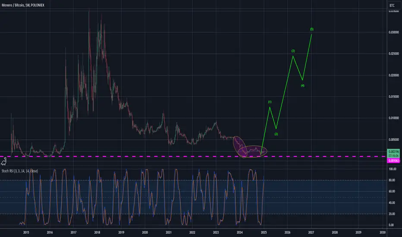The width and height of the screenshot is (402, 237).
Task: Click the 20.00 Stoch RSI scale value
Action: (x=392, y=214)
